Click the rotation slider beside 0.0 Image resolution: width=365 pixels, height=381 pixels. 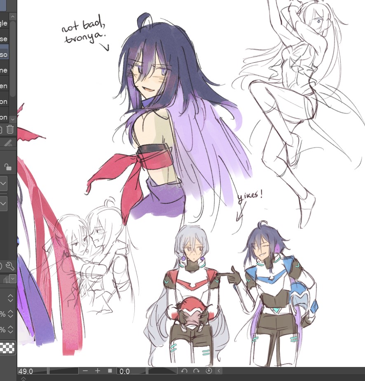(x=163, y=371)
